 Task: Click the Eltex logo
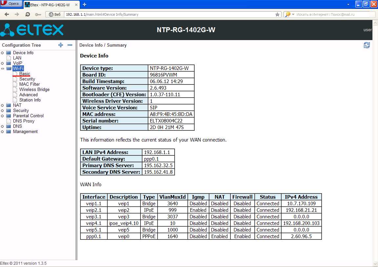click(x=32, y=30)
